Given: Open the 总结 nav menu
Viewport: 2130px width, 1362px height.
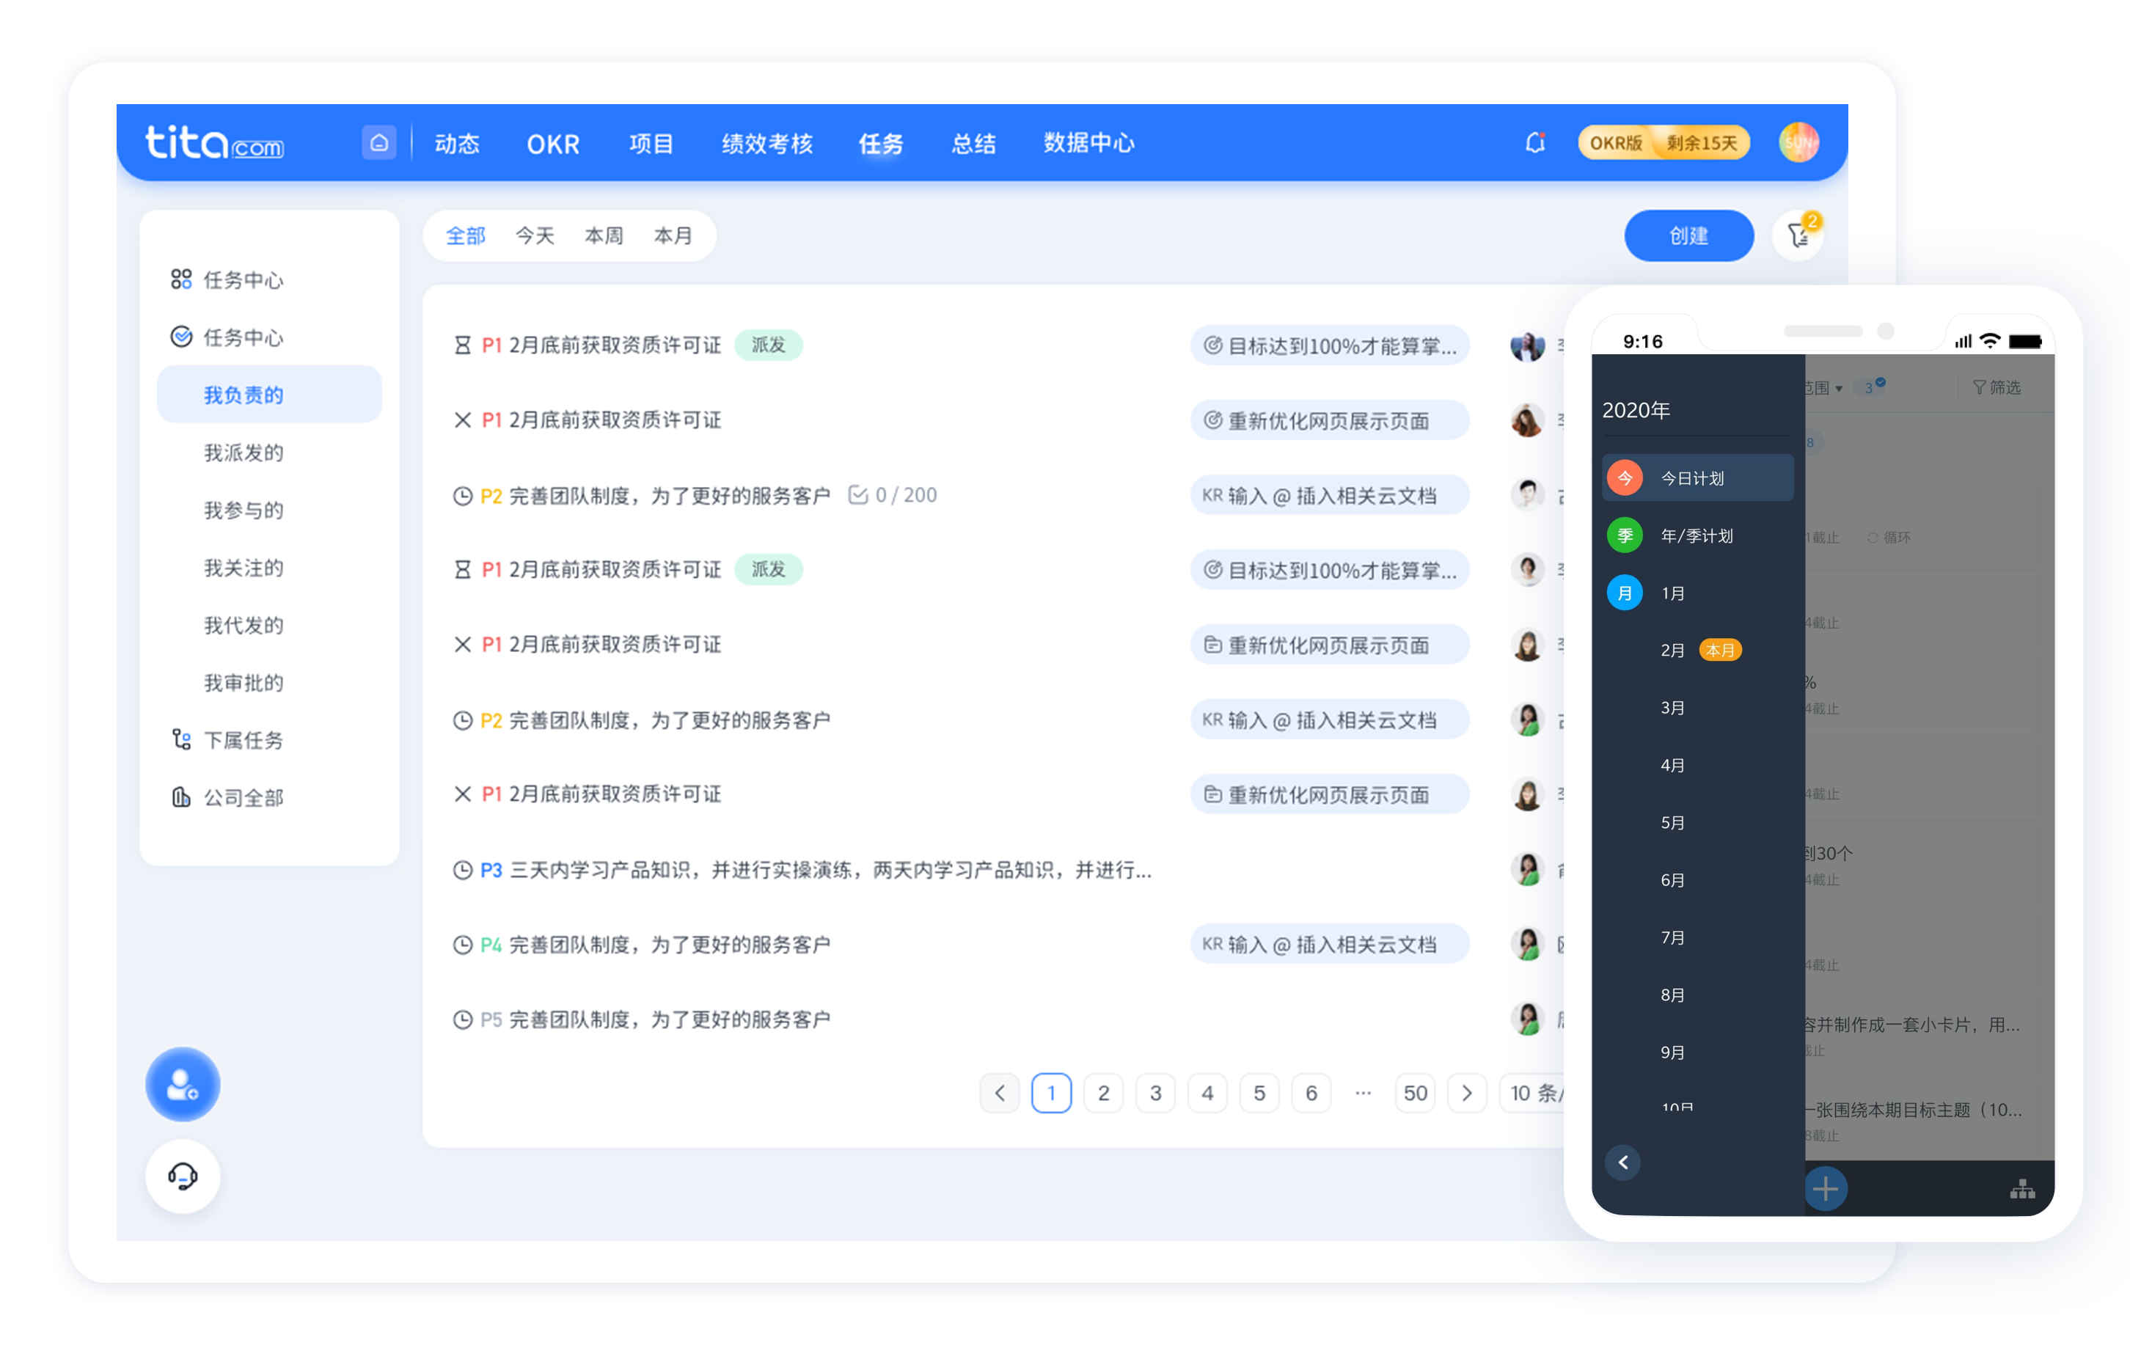Looking at the screenshot, I should point(974,143).
